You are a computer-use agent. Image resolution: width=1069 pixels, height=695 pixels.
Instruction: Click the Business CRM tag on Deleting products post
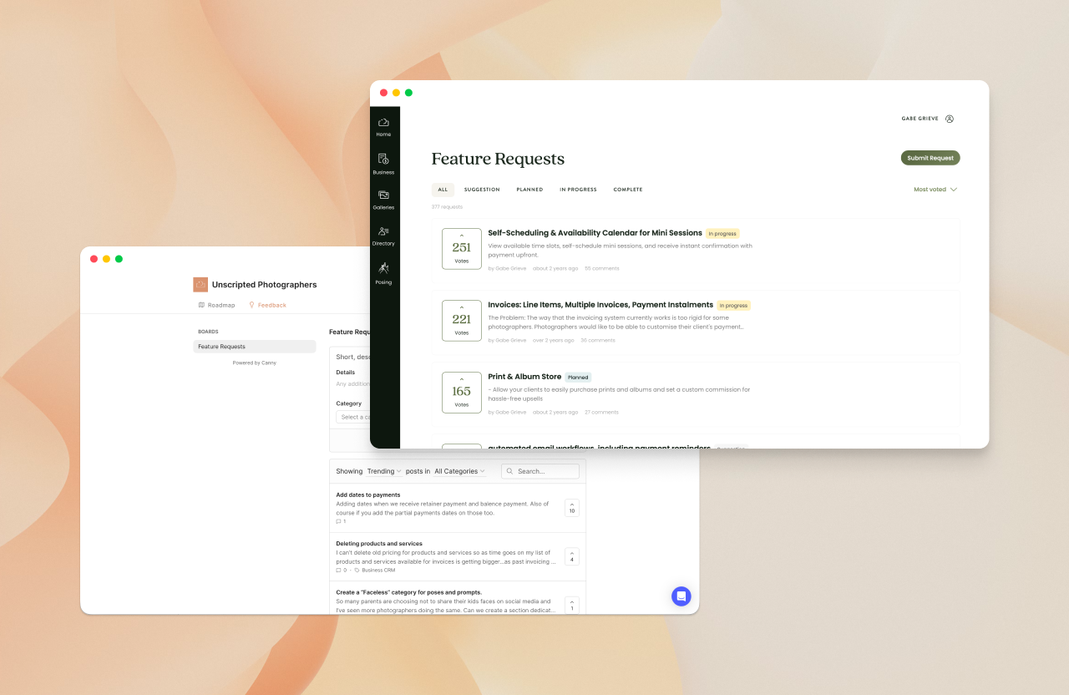click(375, 571)
